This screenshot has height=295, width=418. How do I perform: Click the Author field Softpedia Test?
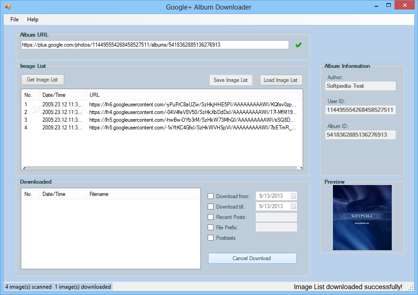[361, 86]
